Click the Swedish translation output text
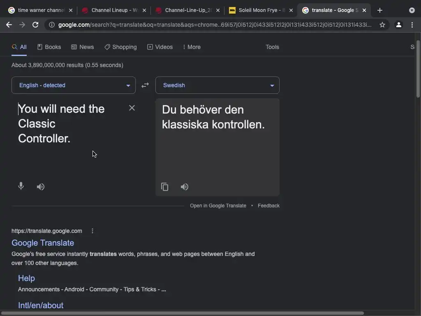Image resolution: width=421 pixels, height=316 pixels. click(213, 117)
